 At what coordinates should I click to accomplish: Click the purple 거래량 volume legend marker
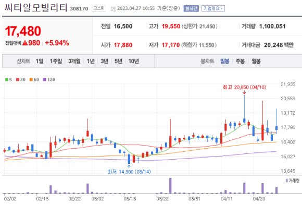pos(287,181)
